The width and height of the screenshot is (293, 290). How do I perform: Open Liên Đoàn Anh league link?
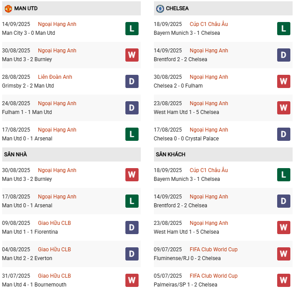55,77
